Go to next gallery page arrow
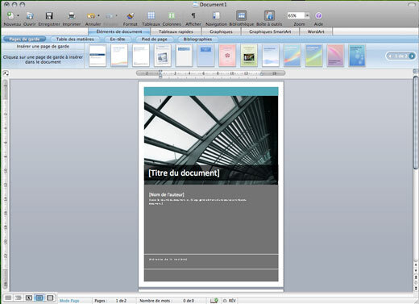 pyautogui.click(x=412, y=56)
